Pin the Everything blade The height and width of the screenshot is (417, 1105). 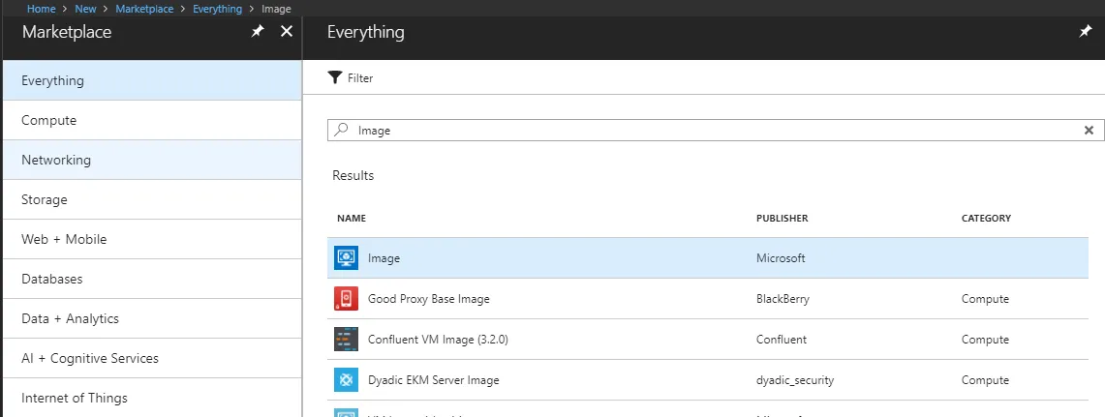(x=1086, y=32)
